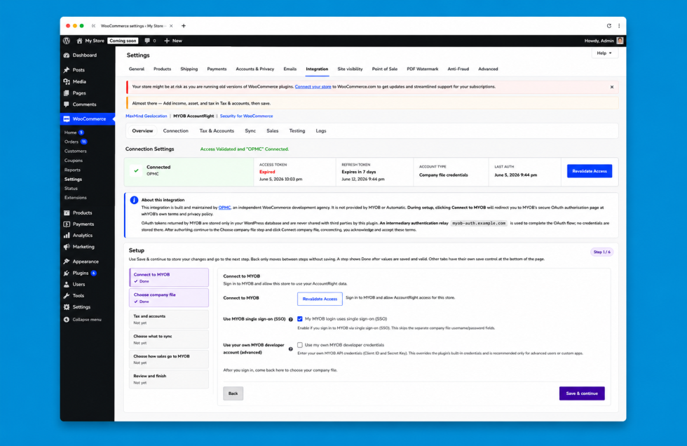Select the Review and finish step
The width and height of the screenshot is (687, 446).
tap(169, 379)
